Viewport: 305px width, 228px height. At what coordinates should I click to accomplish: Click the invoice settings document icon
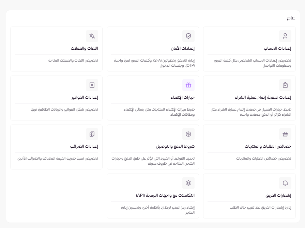pos(92,85)
